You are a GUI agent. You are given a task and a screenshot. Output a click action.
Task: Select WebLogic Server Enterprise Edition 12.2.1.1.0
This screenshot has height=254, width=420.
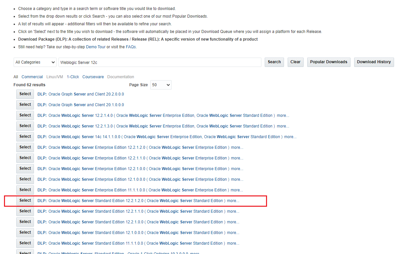tap(25, 158)
